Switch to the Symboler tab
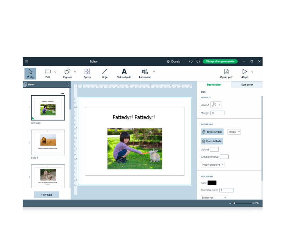This screenshot has width=285, height=233. pyautogui.click(x=247, y=85)
